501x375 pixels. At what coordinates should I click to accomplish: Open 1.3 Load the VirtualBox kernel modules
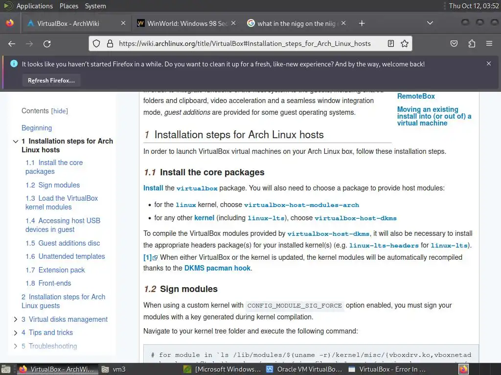point(62,203)
